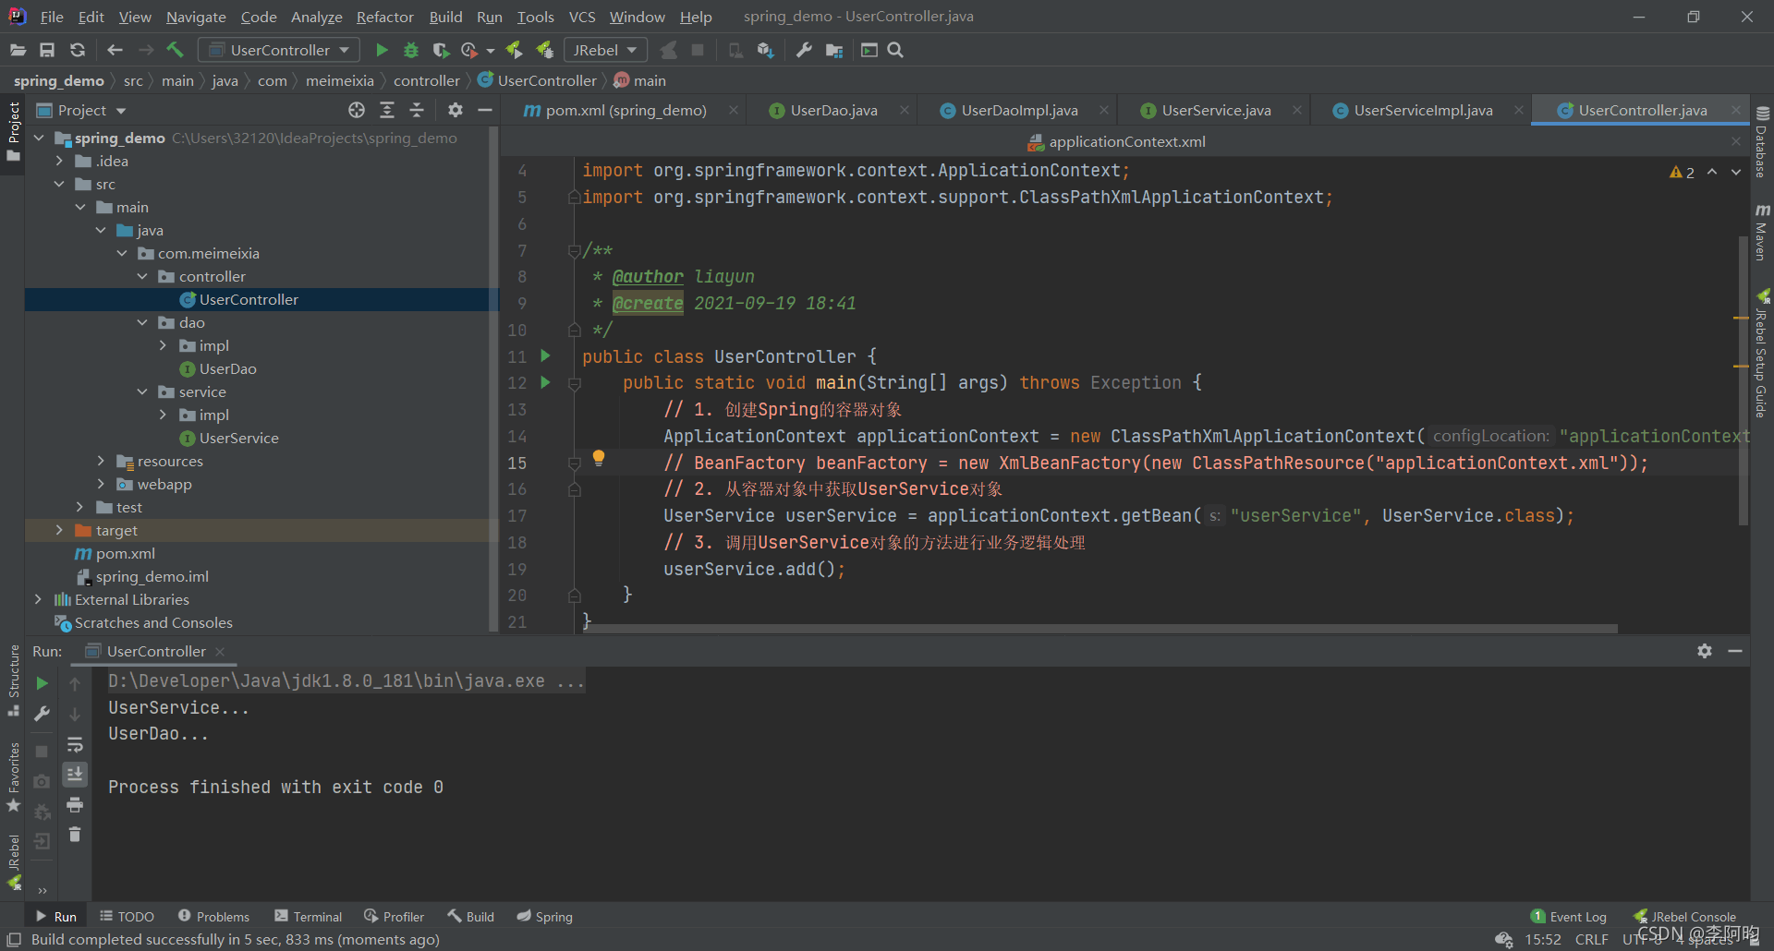Click the Run with Coverage icon

(441, 50)
